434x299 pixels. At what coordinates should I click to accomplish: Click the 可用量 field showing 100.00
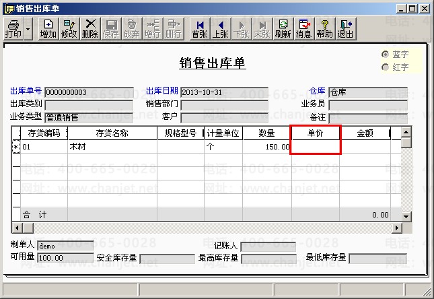click(x=65, y=259)
